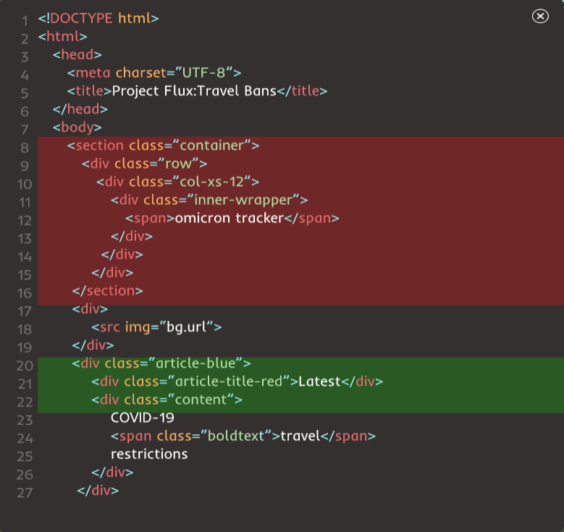564x532 pixels.
Task: Click the col-xs-12 div line
Action: coord(177,182)
